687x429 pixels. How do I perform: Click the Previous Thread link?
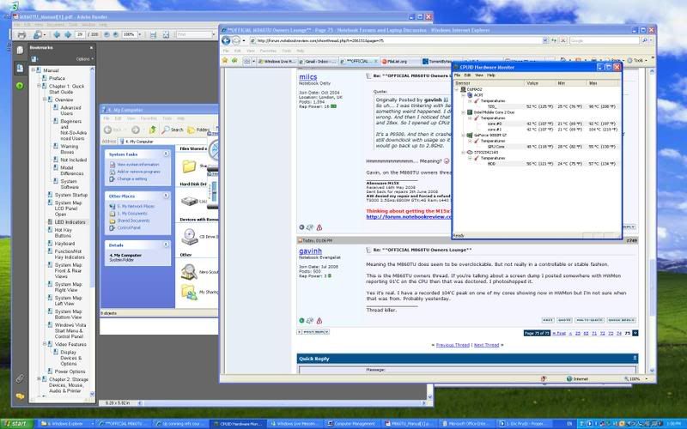(453, 345)
